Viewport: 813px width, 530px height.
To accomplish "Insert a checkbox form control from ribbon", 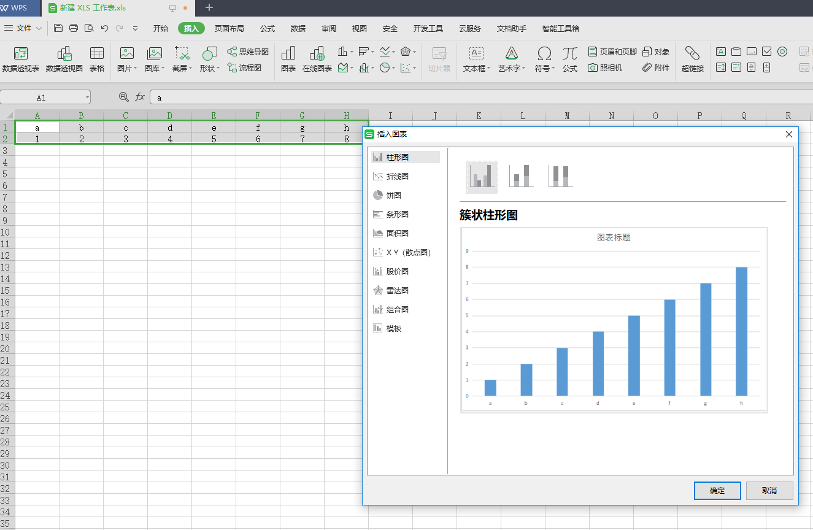I will point(767,52).
